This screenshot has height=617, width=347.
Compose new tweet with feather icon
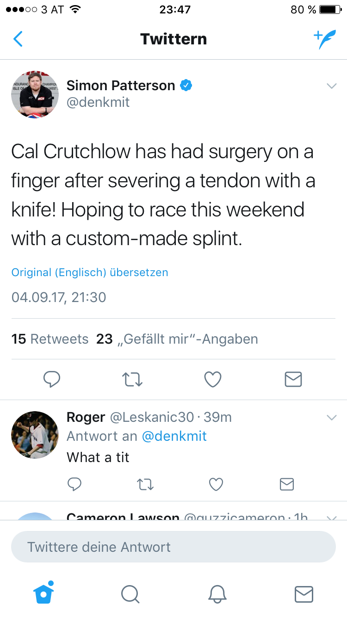tap(324, 39)
